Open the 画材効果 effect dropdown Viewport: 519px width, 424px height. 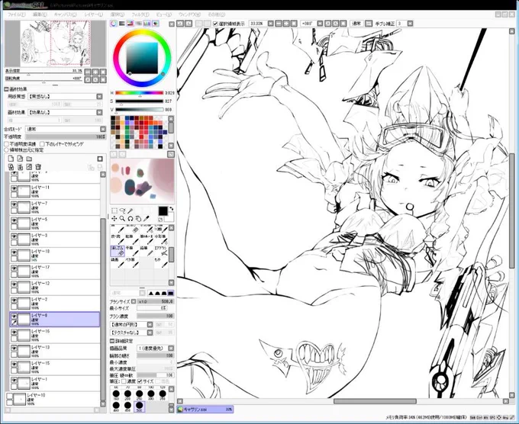[x=99, y=112]
